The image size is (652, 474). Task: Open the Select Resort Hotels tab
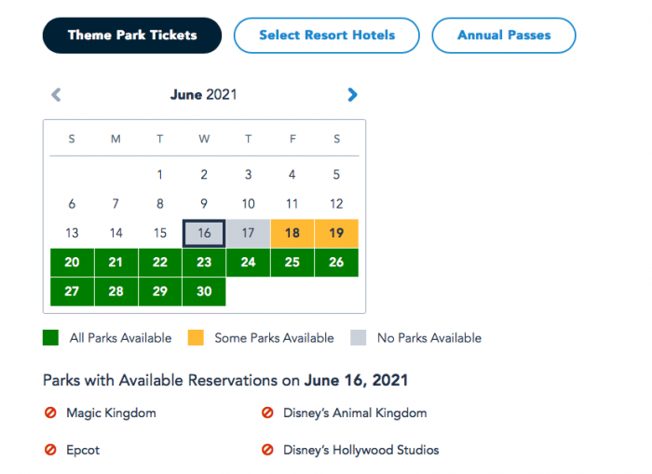[x=327, y=35]
